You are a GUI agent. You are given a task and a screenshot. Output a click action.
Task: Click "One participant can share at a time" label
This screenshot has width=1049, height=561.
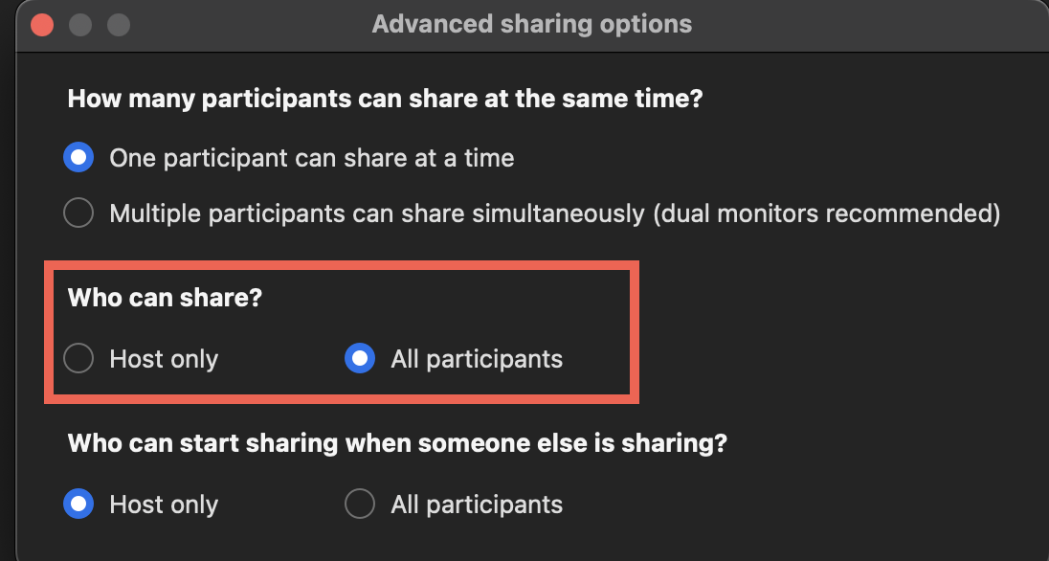pyautogui.click(x=310, y=157)
